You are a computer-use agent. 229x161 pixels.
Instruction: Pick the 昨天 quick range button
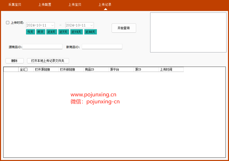coord(41,32)
